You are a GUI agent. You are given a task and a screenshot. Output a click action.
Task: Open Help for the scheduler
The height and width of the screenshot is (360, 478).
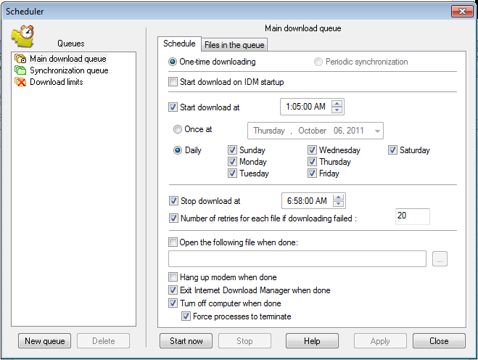click(x=312, y=341)
